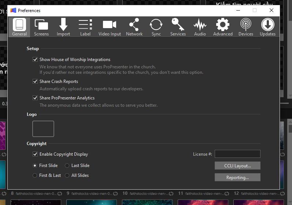Screen dimensions: 292x205
Task: Click the License # input field
Action: point(237,154)
